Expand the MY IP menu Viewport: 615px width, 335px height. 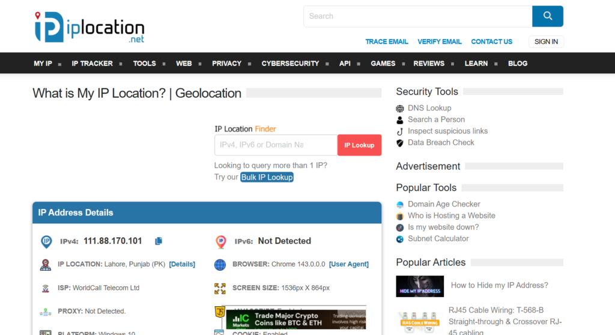(x=43, y=64)
